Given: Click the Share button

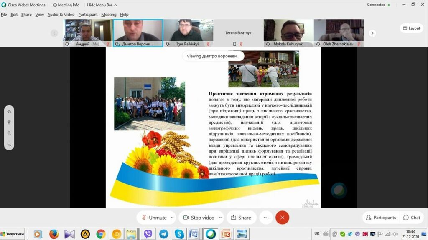Looking at the screenshot, I should click(x=241, y=217).
